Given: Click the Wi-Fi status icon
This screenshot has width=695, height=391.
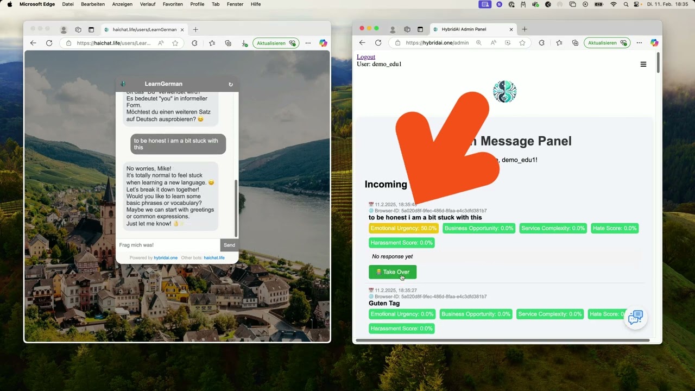Looking at the screenshot, I should pyautogui.click(x=614, y=4).
